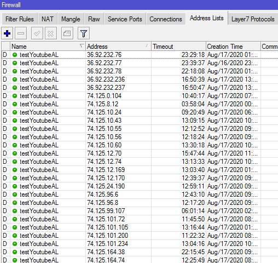
Task: Select row with address 74.125.10.43
Action: coord(140,121)
